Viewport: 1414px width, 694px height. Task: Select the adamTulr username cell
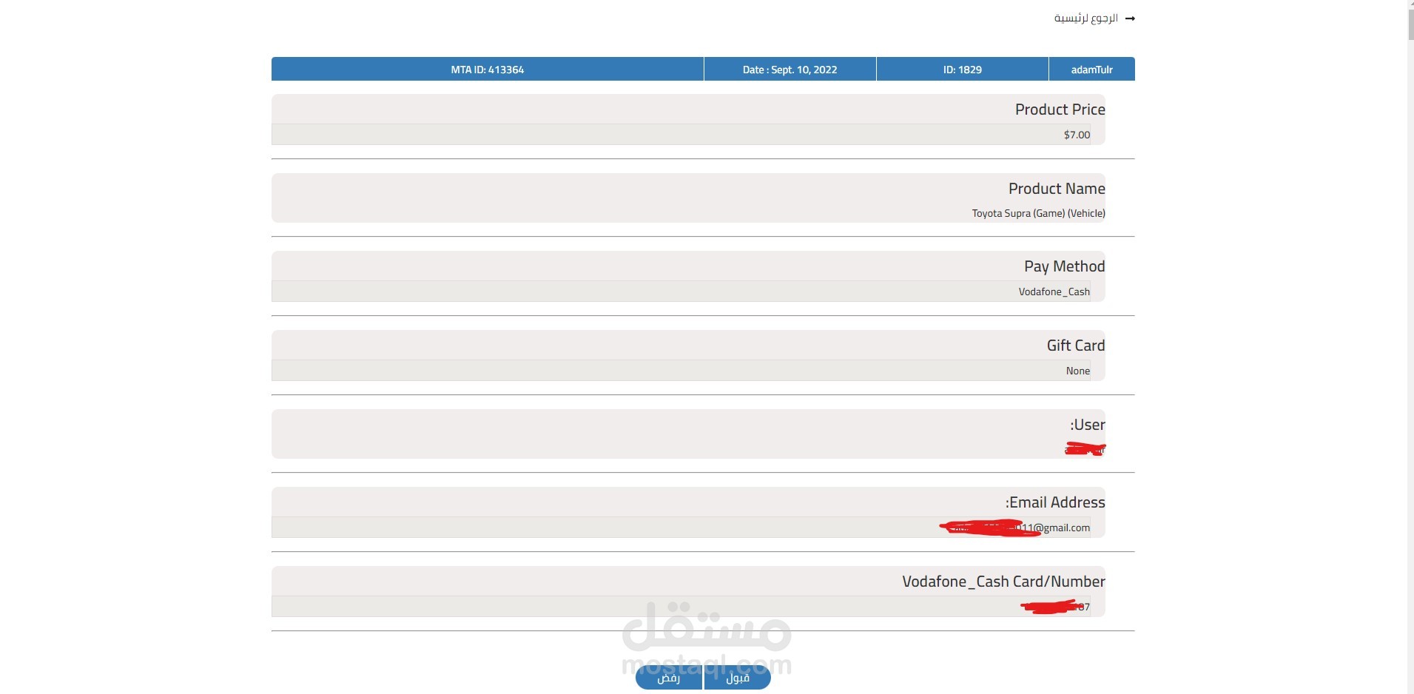point(1092,69)
